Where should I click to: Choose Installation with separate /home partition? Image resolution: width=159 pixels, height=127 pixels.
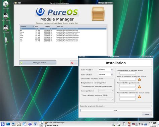[x=82, y=86]
